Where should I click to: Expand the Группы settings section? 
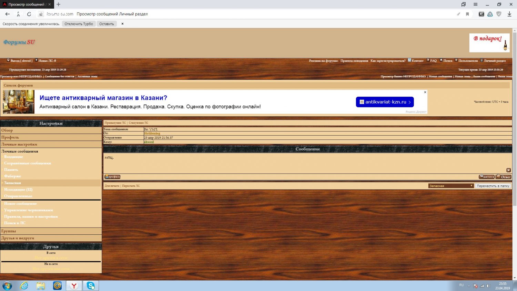(9, 231)
